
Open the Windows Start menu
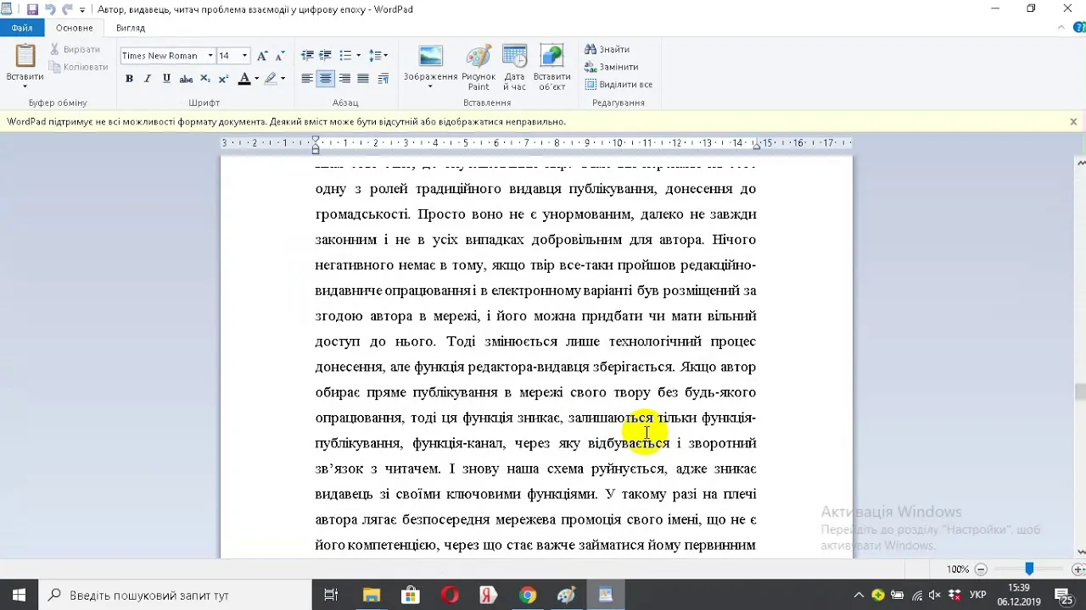pos(20,595)
